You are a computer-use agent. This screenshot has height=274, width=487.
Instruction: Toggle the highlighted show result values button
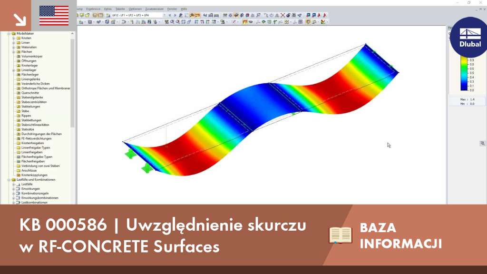(x=197, y=15)
